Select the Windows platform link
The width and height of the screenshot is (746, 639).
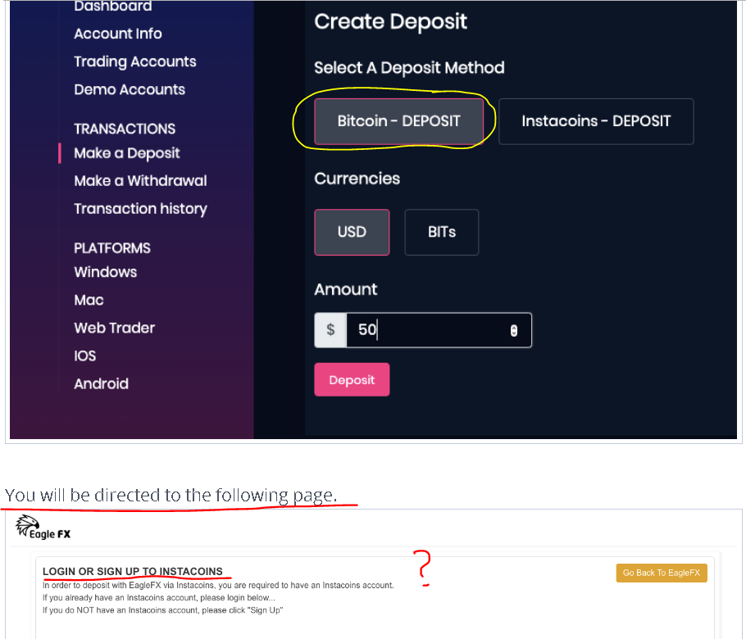click(105, 272)
